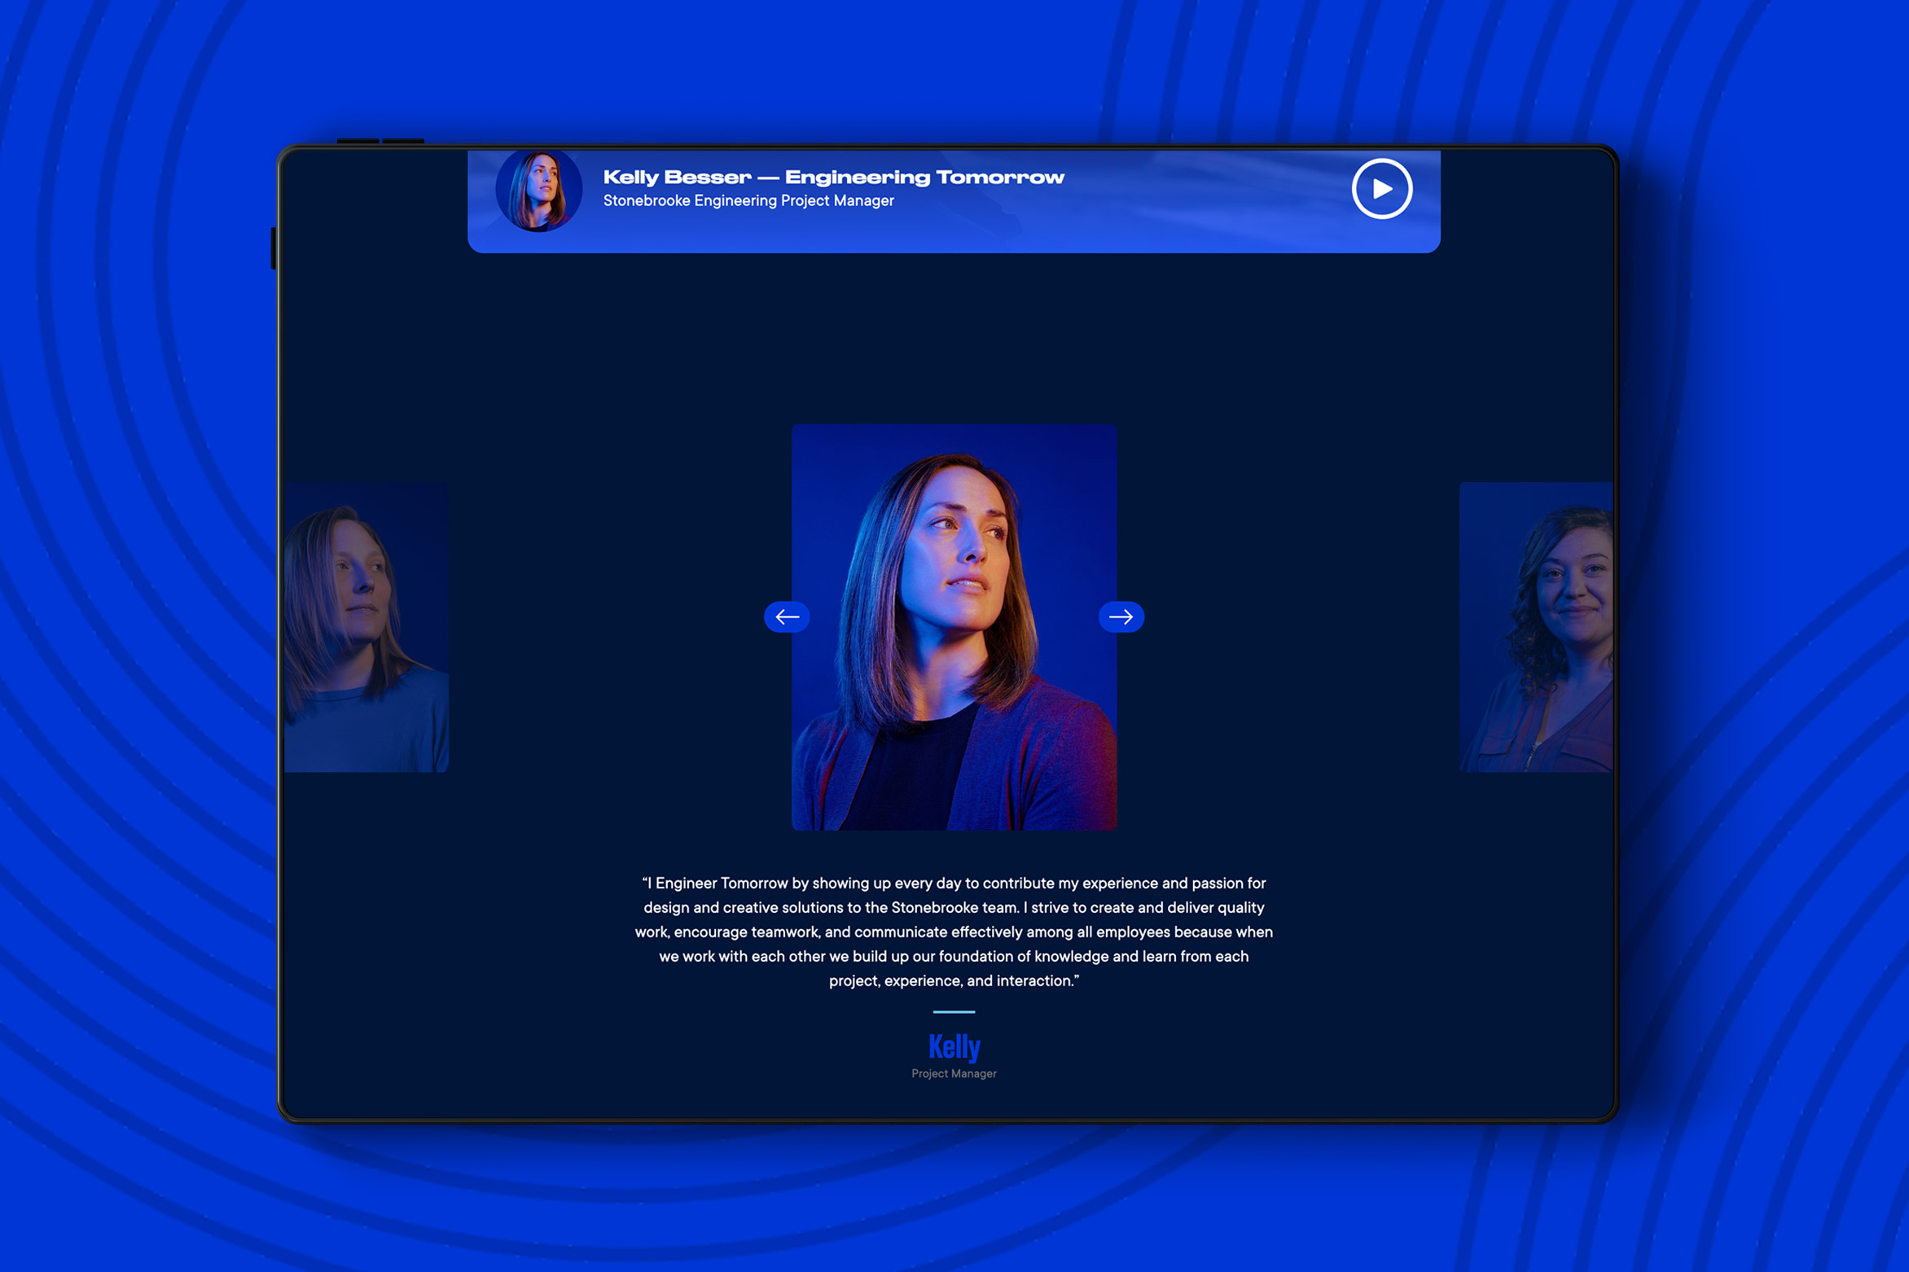
Task: Click the blue 'Kelly' name heading
Action: (x=954, y=1046)
